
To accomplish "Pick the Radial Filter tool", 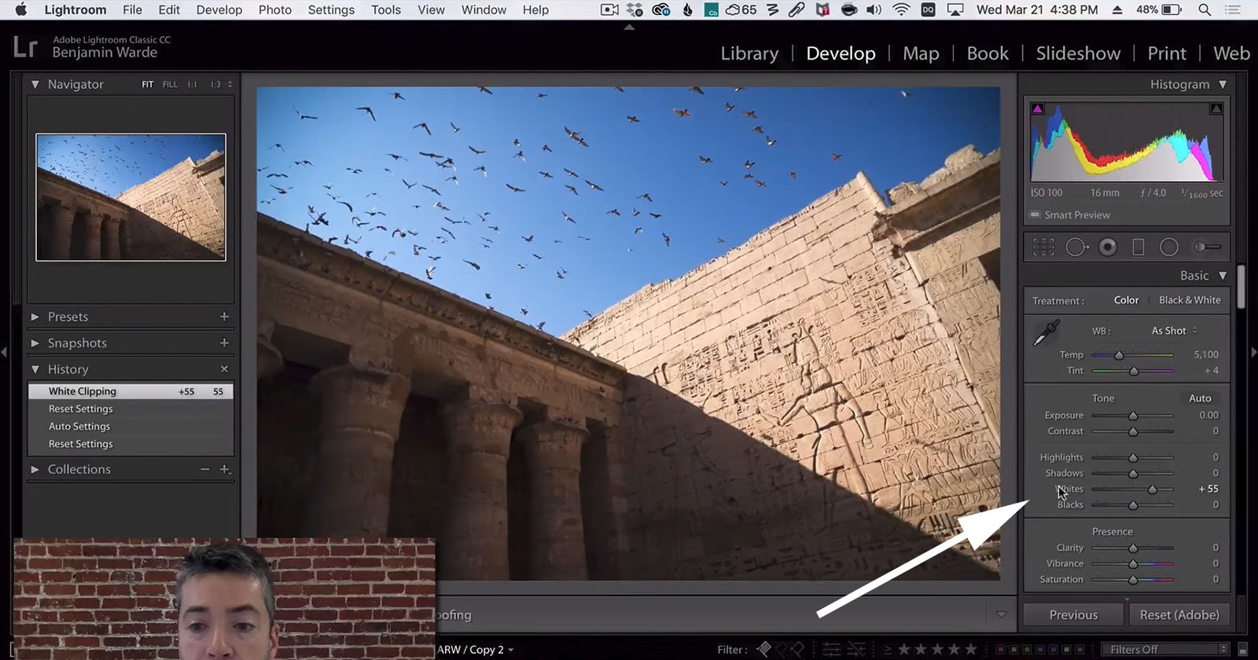I will [1169, 247].
